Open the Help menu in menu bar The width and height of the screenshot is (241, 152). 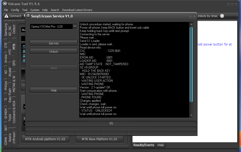coord(45,10)
